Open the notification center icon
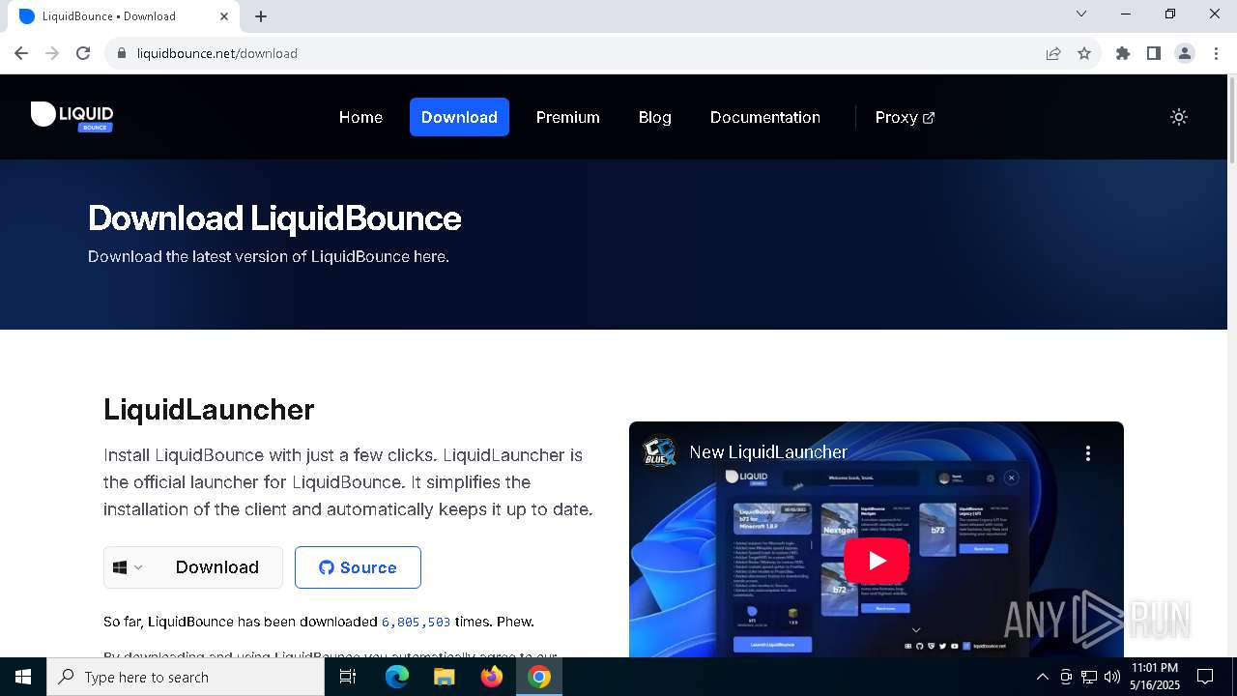 coord(1205,677)
